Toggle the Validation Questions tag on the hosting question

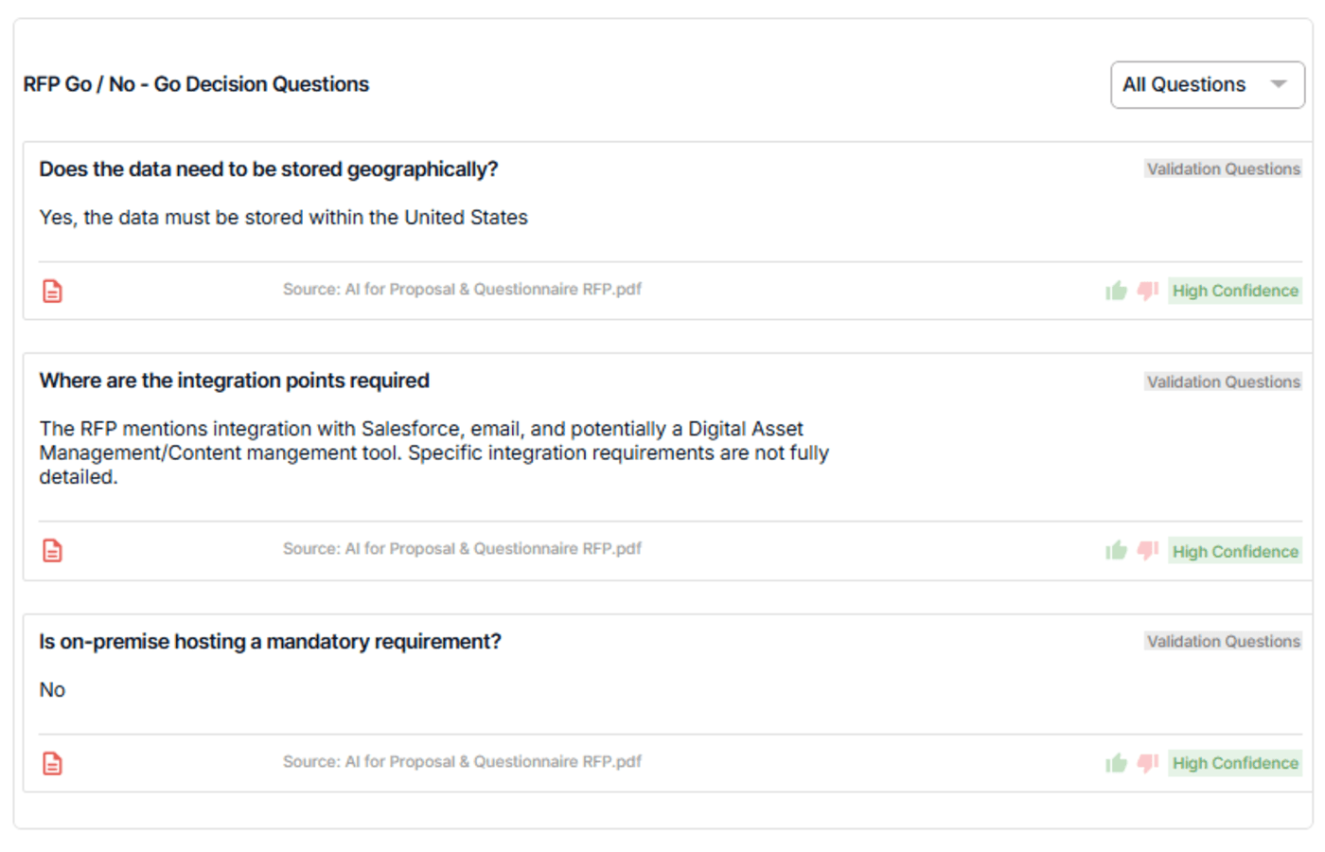click(x=1223, y=641)
